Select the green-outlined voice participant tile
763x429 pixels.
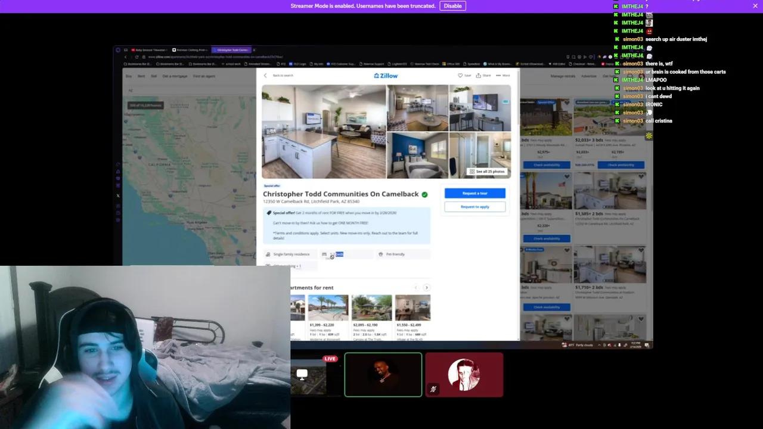(x=383, y=375)
